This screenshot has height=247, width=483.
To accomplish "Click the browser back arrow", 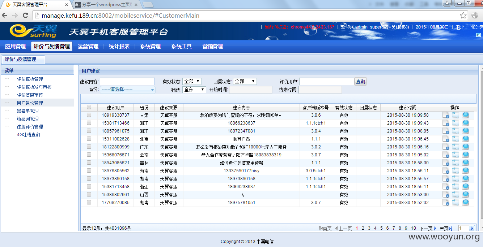I will [x=5, y=16].
